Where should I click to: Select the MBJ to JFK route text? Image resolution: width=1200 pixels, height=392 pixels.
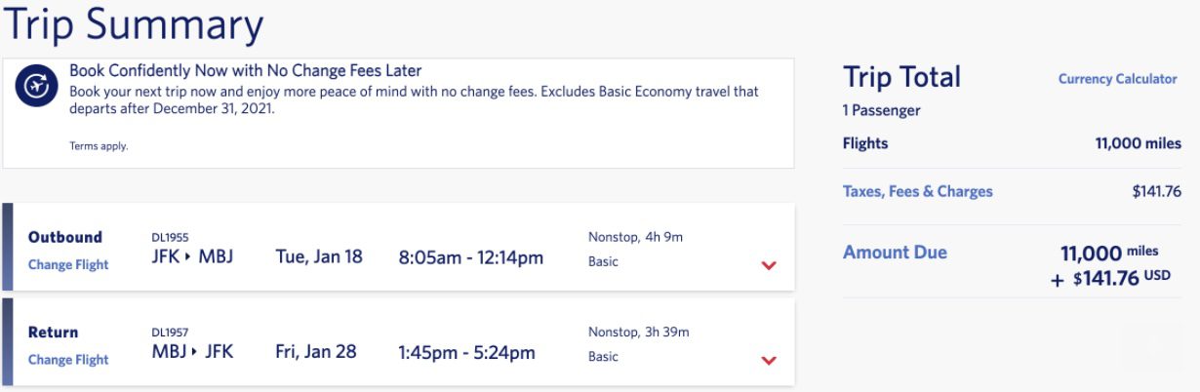192,351
